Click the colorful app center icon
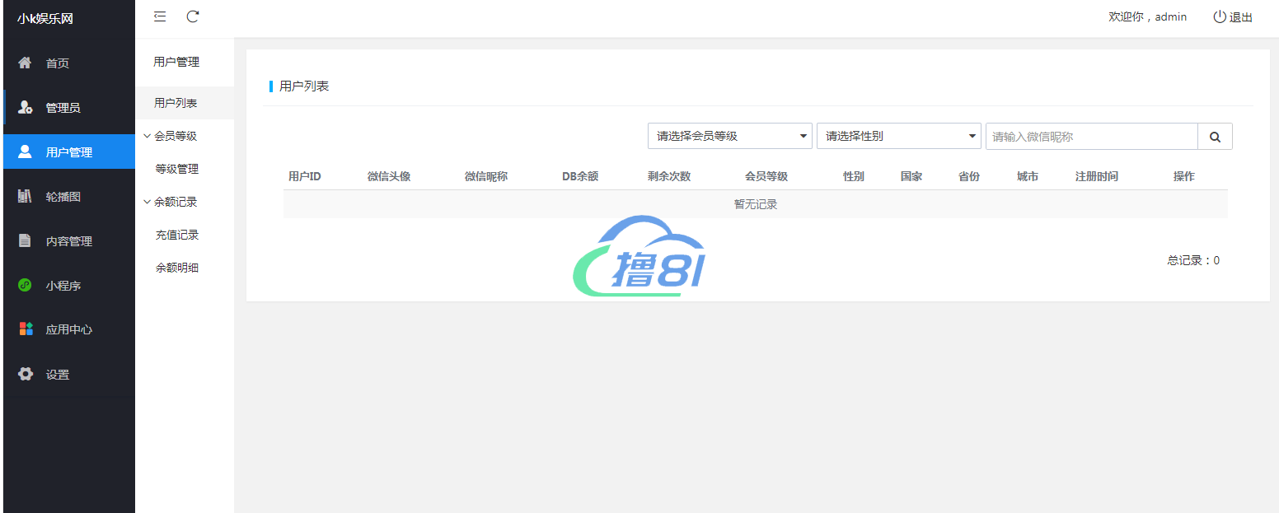1279x513 pixels. tap(26, 329)
